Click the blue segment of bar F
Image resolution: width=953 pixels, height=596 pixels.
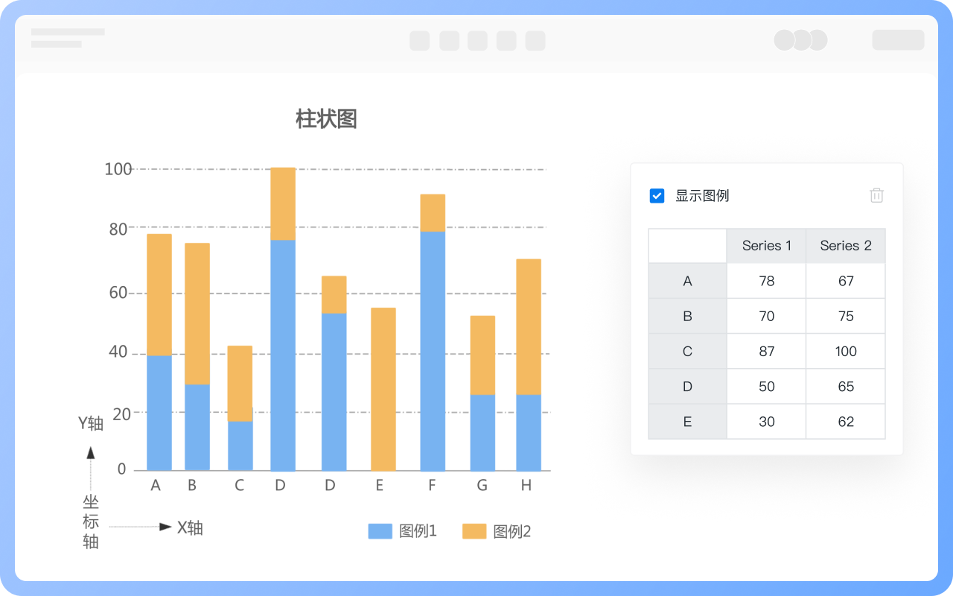point(433,350)
